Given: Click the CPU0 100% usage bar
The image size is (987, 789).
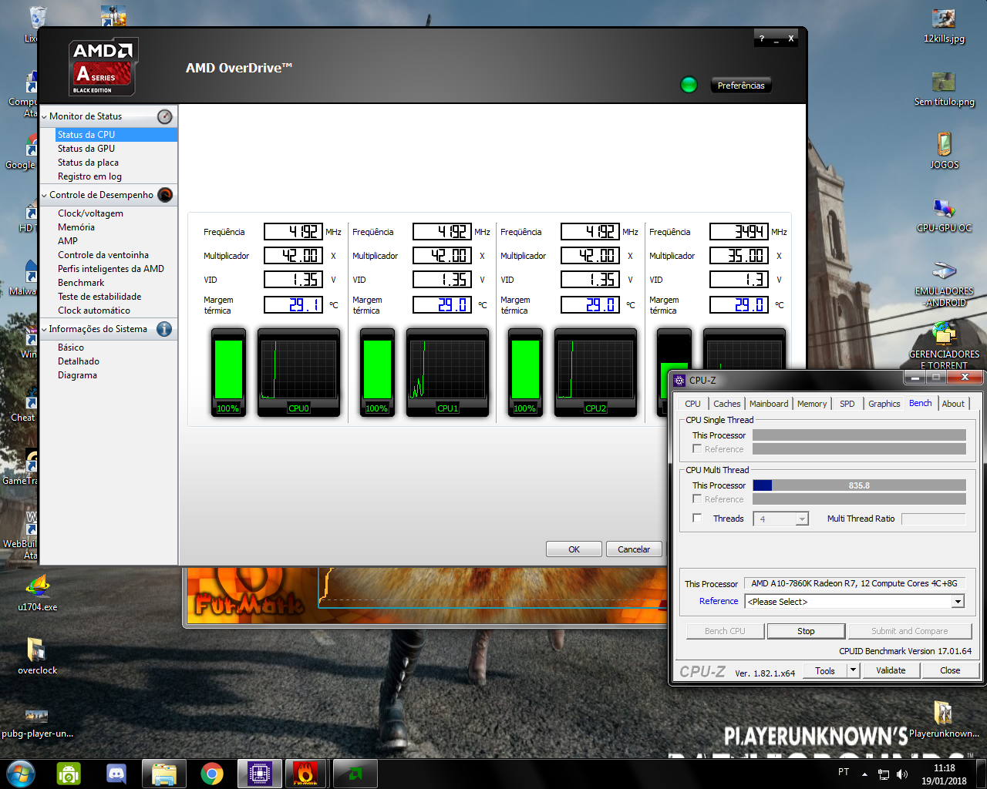Looking at the screenshot, I should coord(228,373).
